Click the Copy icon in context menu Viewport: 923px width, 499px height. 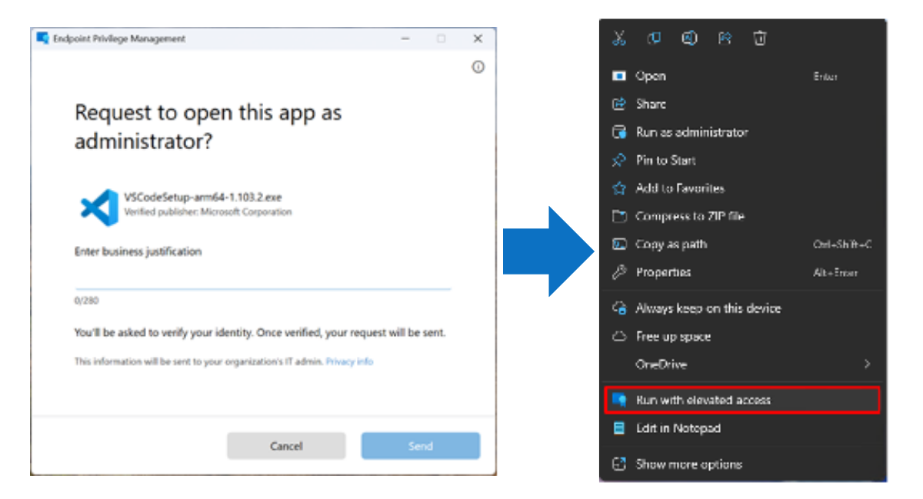point(654,38)
